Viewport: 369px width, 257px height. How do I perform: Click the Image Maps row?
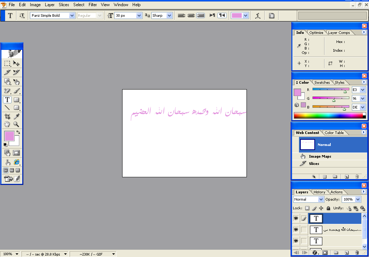(319, 157)
